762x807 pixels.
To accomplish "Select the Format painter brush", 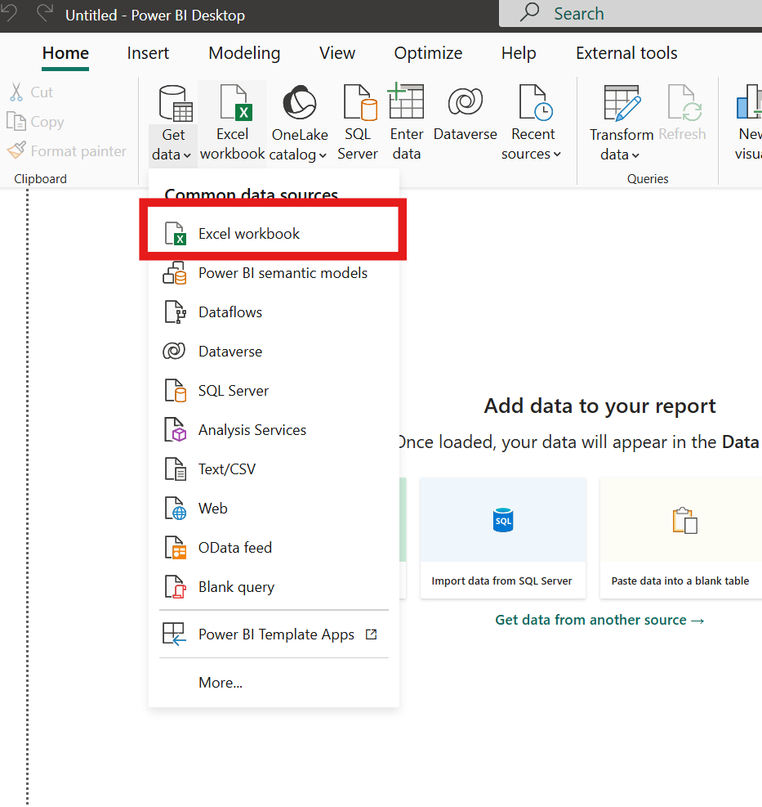I will point(66,150).
